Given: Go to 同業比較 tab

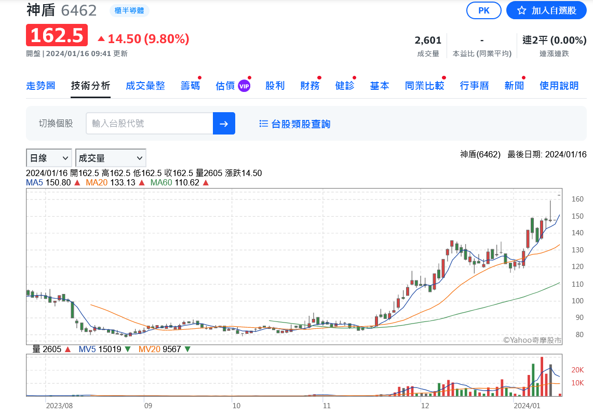Looking at the screenshot, I should pyautogui.click(x=424, y=86).
